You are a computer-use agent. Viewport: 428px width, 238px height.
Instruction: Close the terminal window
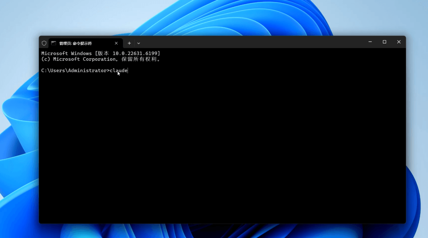[399, 42]
